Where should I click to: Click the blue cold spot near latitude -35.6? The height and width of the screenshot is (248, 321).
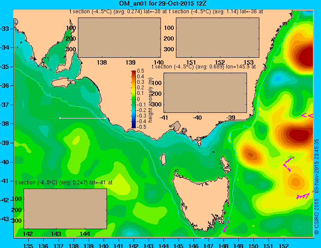tap(278, 79)
